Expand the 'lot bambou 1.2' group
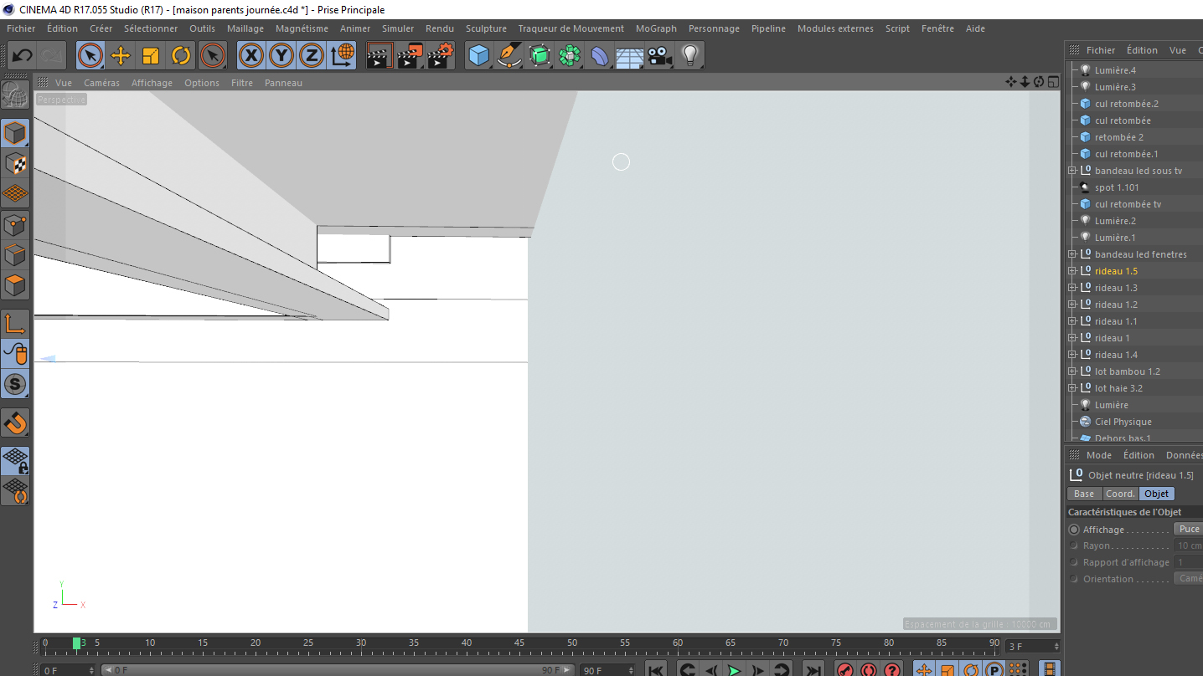1203x676 pixels. [1071, 371]
